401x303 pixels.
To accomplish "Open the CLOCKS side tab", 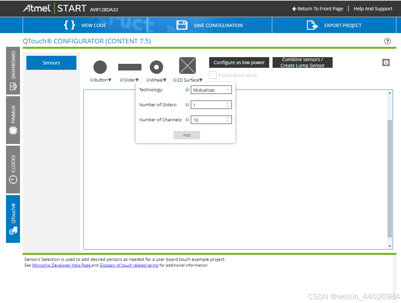I will pyautogui.click(x=13, y=170).
